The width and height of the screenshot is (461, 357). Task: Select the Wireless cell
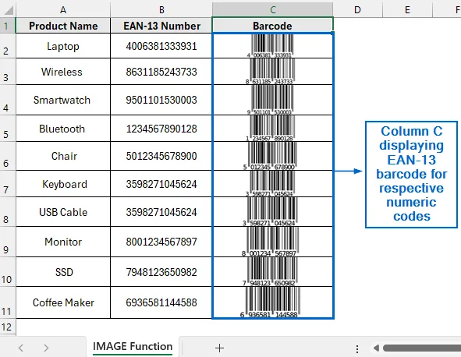[63, 72]
